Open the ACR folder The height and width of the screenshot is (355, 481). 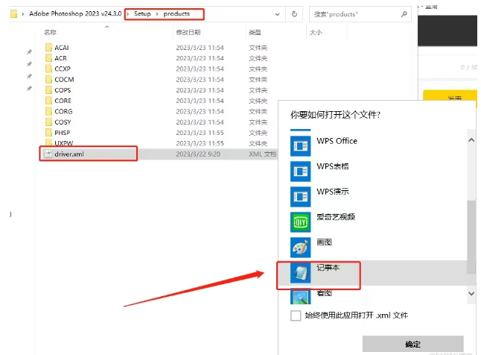coord(60,58)
